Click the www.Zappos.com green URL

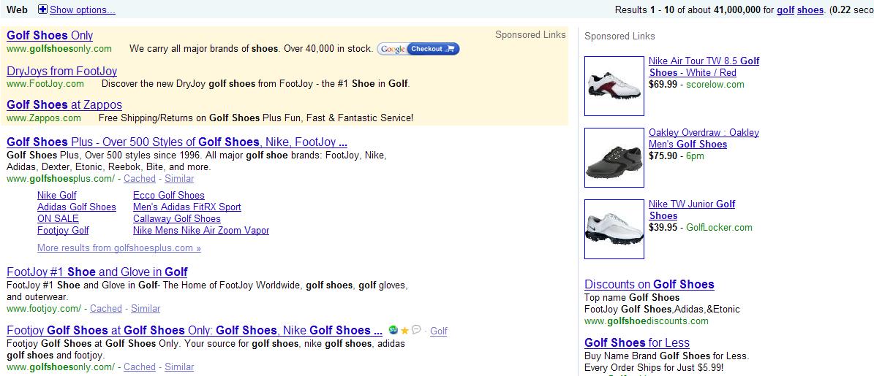tap(43, 118)
